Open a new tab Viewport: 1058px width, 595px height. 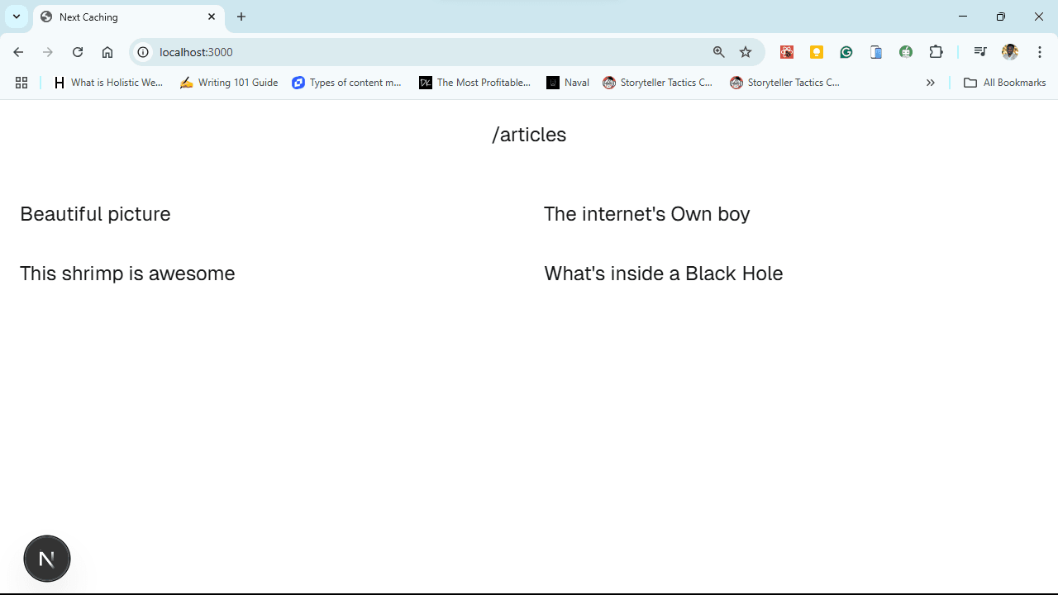(241, 17)
